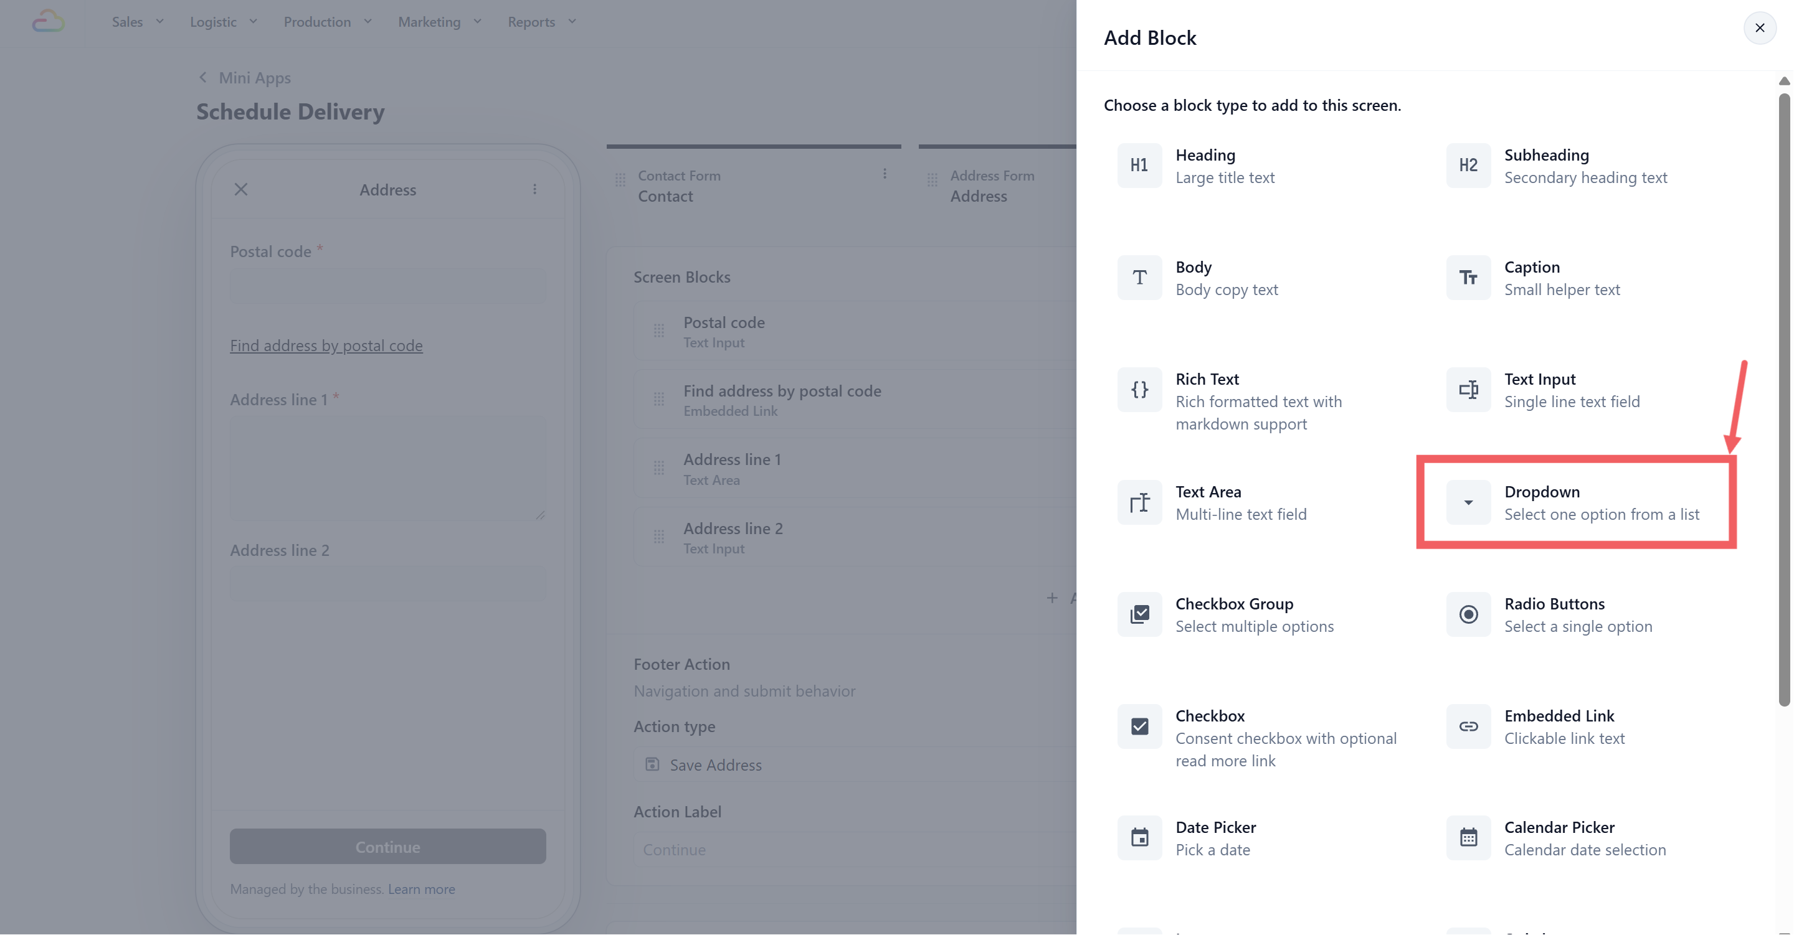This screenshot has width=1794, height=935.
Task: Click 'Navigation and submit behavior' description text
Action: pyautogui.click(x=744, y=690)
